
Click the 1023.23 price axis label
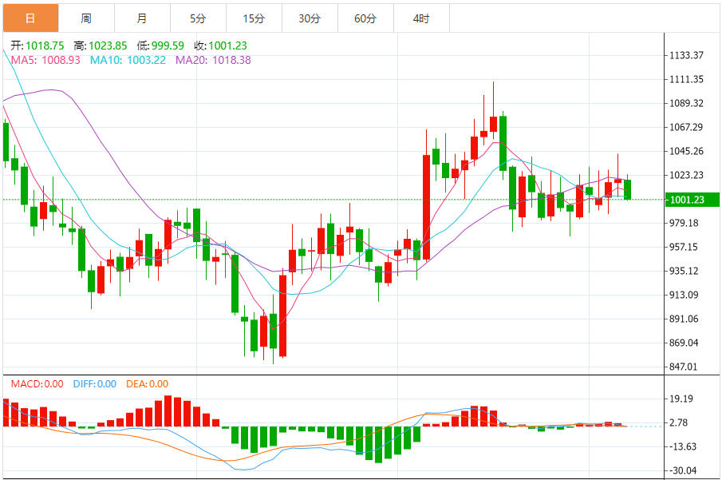[x=686, y=175]
